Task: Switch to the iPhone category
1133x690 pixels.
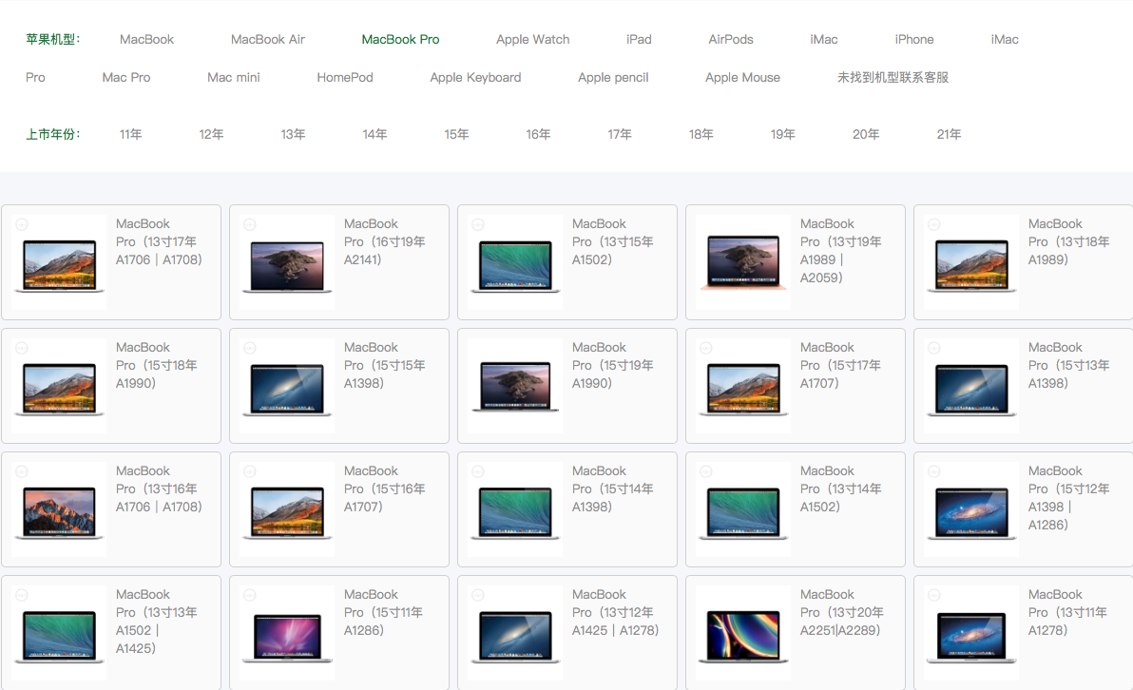Action: [914, 40]
